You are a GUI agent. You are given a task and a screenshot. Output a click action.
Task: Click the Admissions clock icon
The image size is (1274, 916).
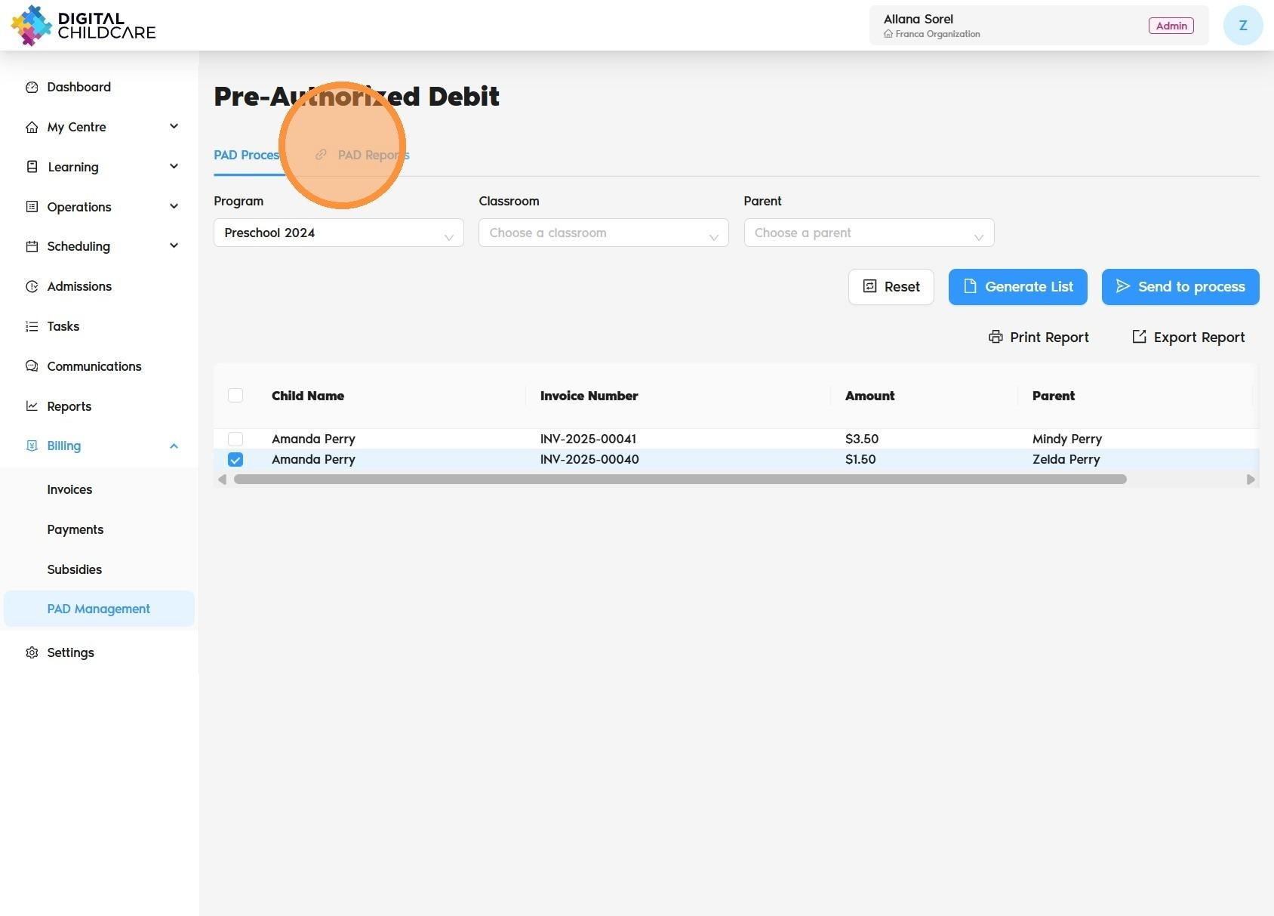(32, 286)
